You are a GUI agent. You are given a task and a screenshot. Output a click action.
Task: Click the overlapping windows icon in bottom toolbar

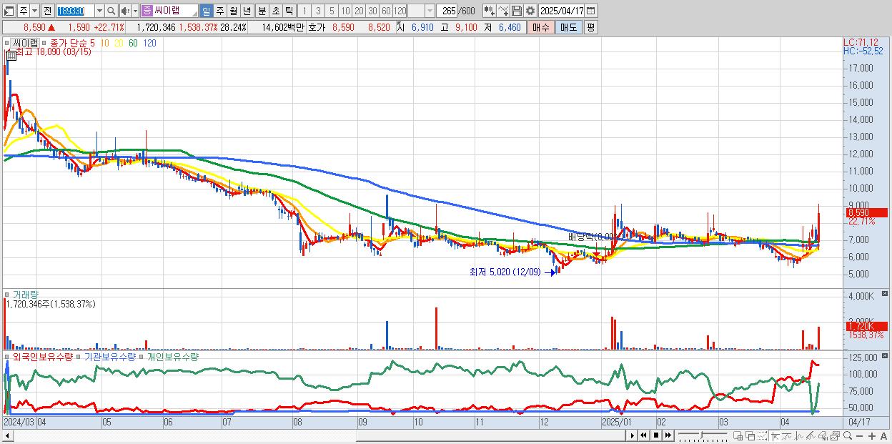750,435
